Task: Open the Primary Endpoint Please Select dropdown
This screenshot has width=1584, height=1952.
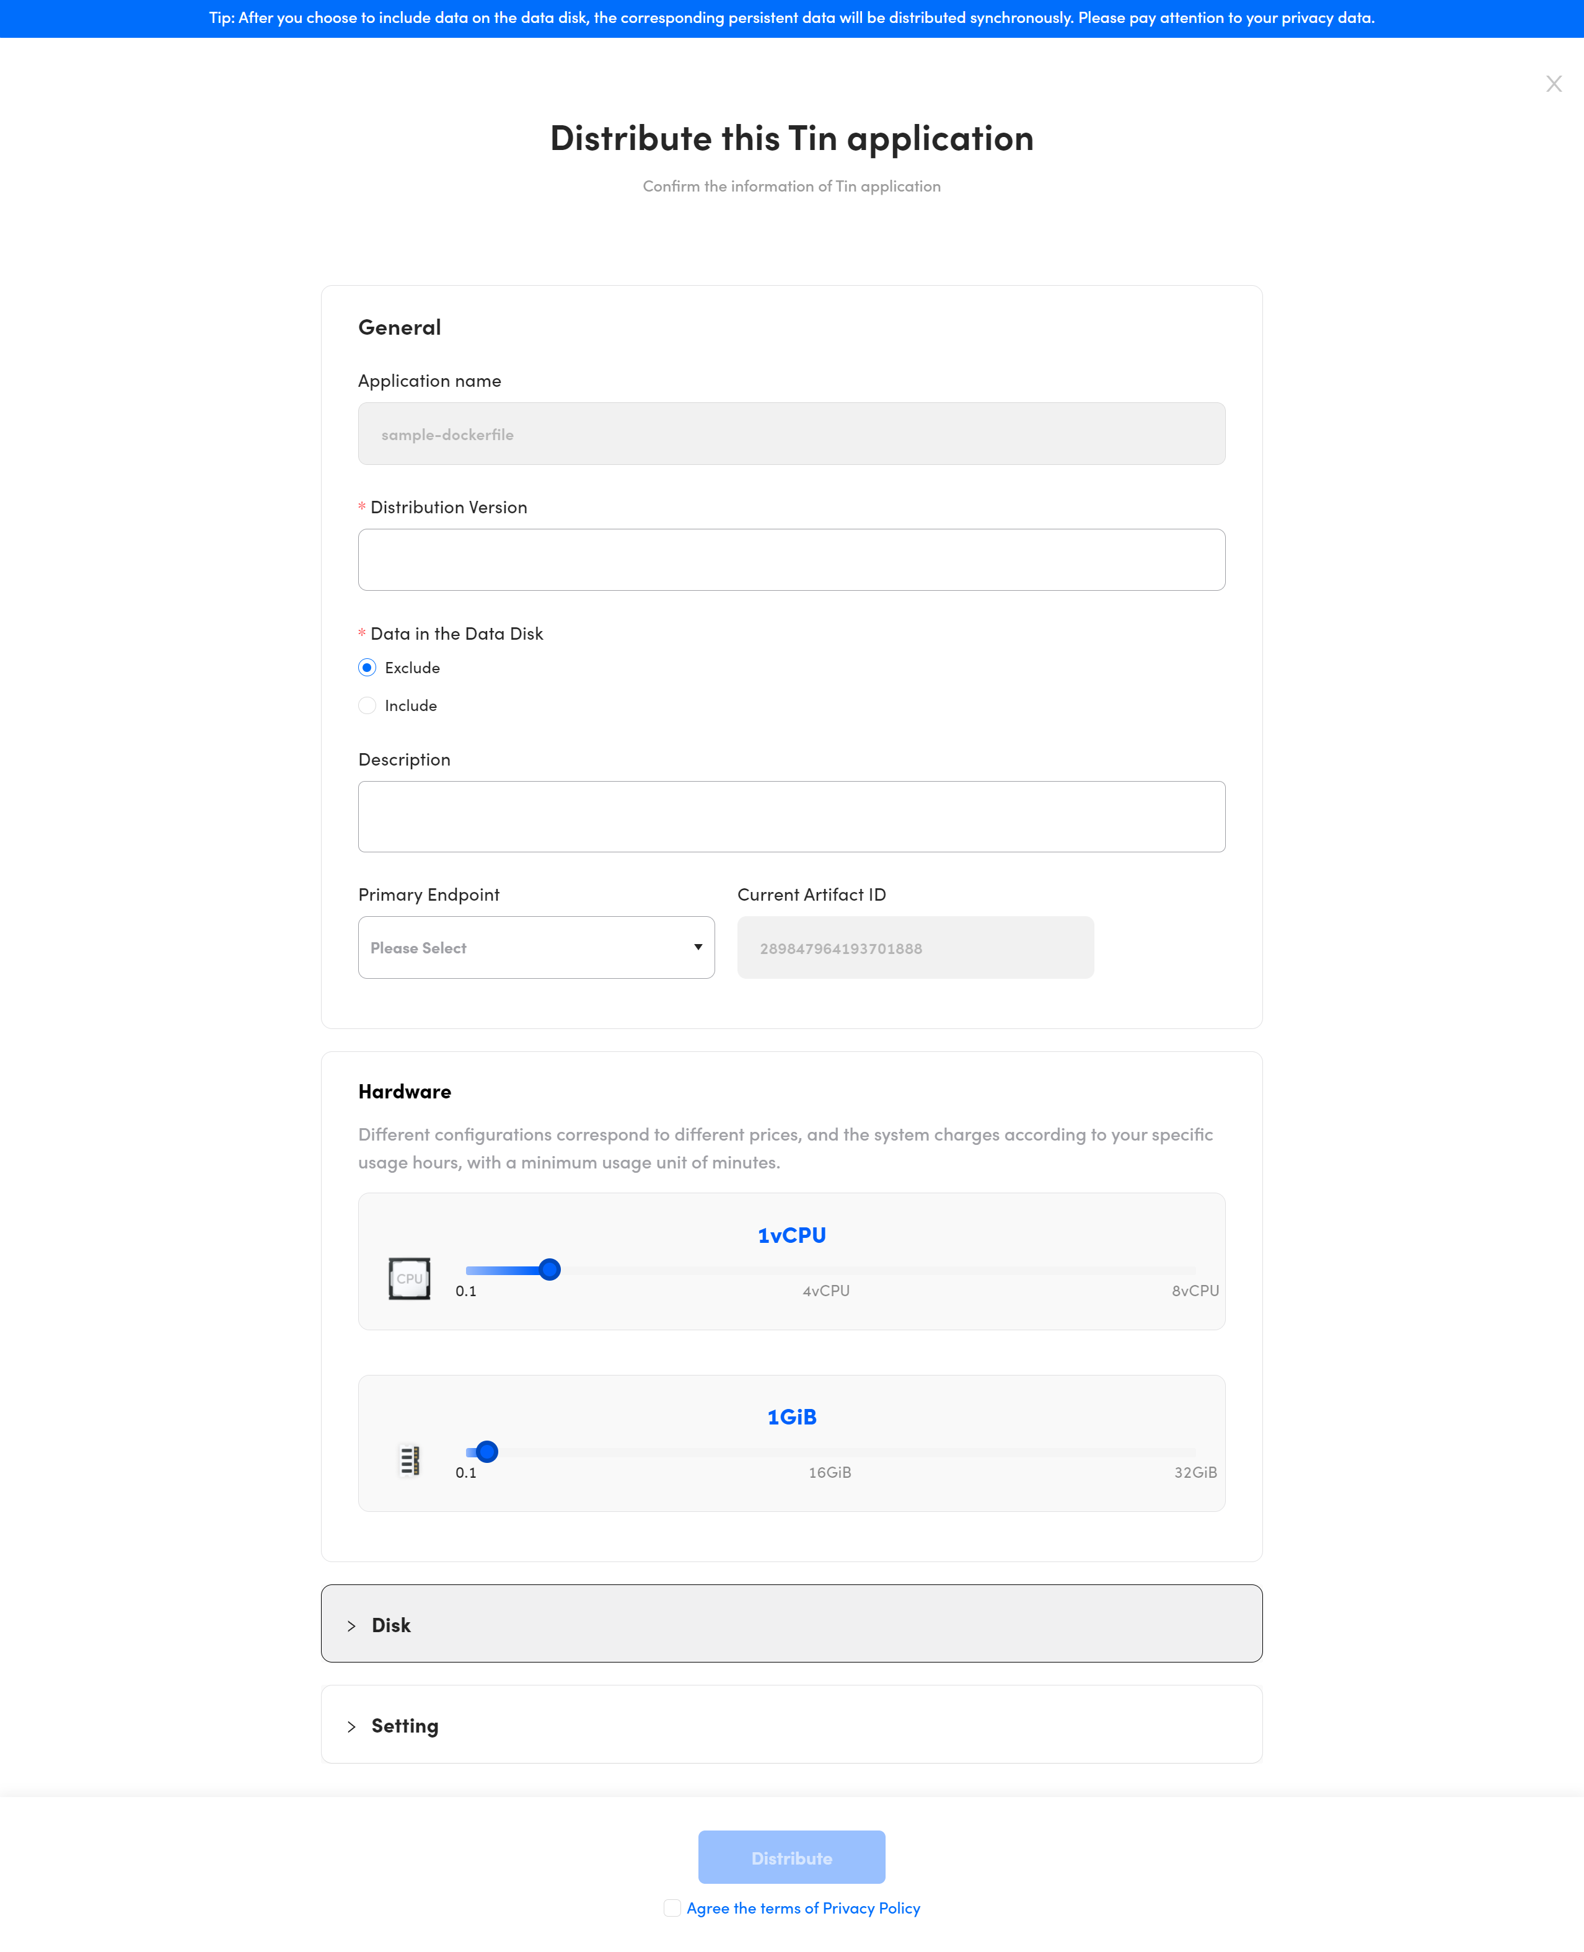Action: pyautogui.click(x=535, y=947)
